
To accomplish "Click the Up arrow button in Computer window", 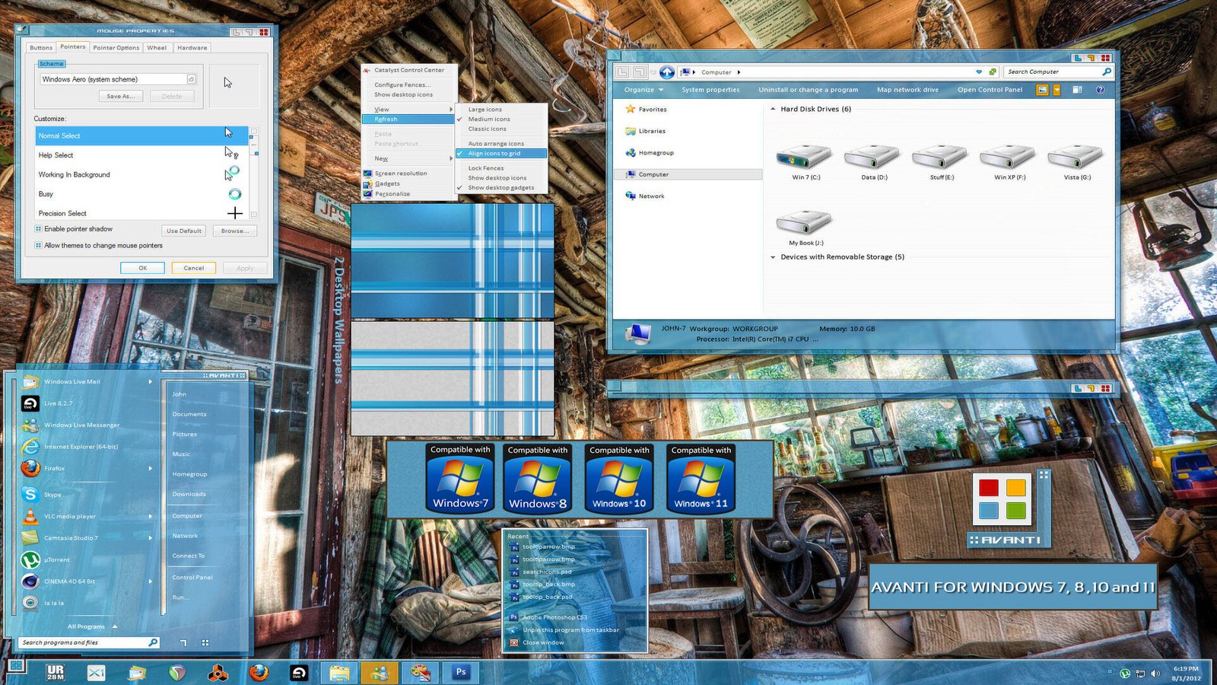I will pos(667,72).
